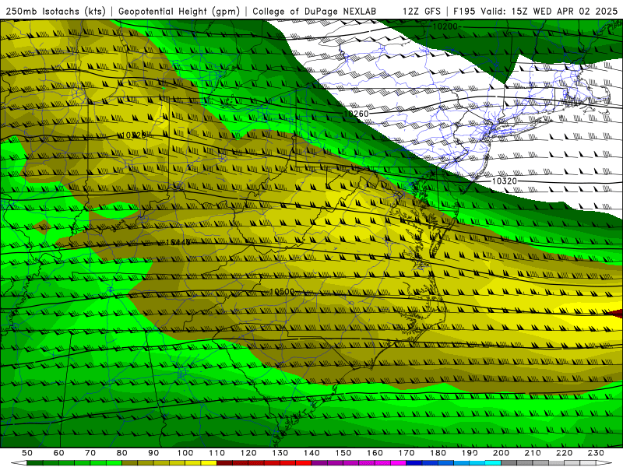Click the 80 value on the color scale

(122, 453)
